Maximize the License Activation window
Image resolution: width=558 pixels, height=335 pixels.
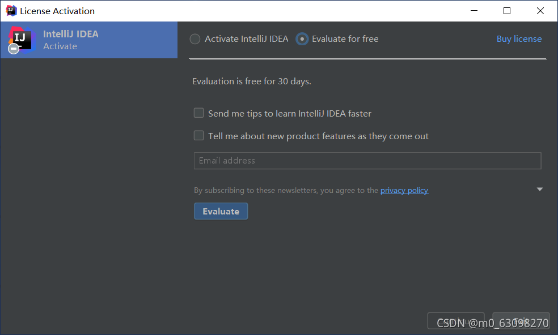507,11
